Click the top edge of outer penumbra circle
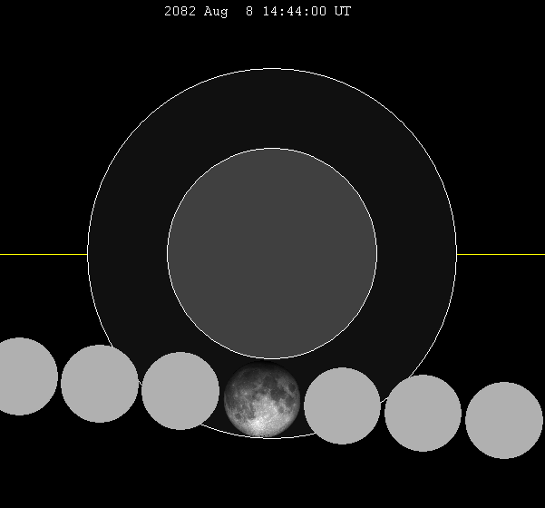The height and width of the screenshot is (508, 545). 272,69
